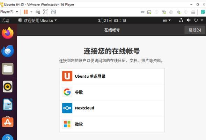Open Ubuntu Software store from the dock

8,122
